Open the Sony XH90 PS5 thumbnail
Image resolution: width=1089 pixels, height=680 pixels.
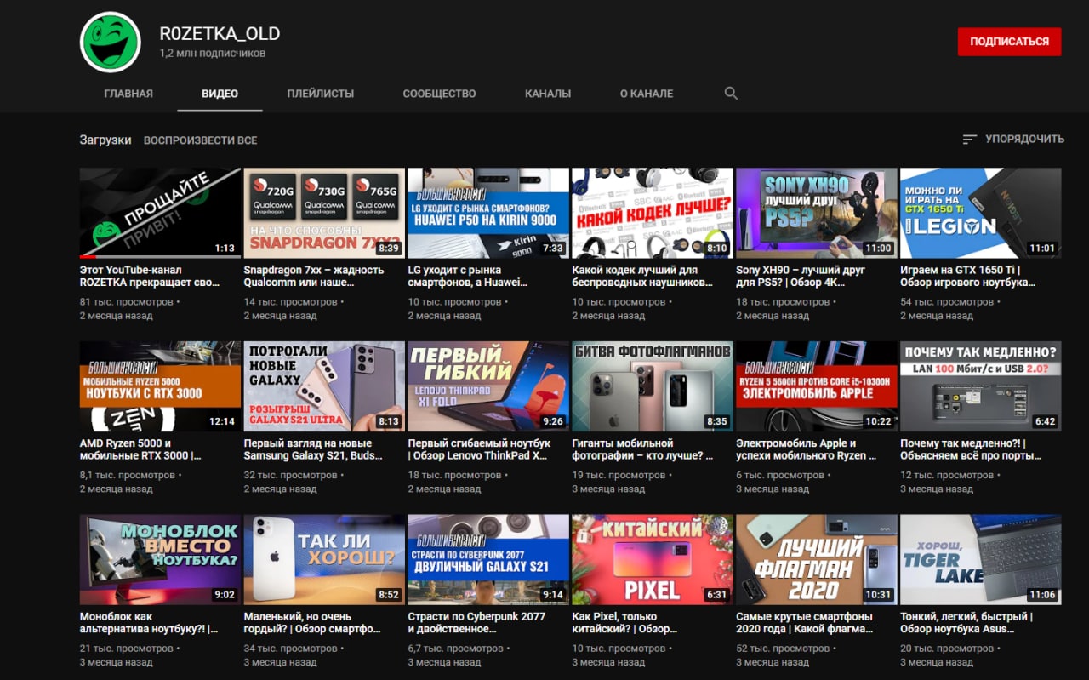pos(817,213)
